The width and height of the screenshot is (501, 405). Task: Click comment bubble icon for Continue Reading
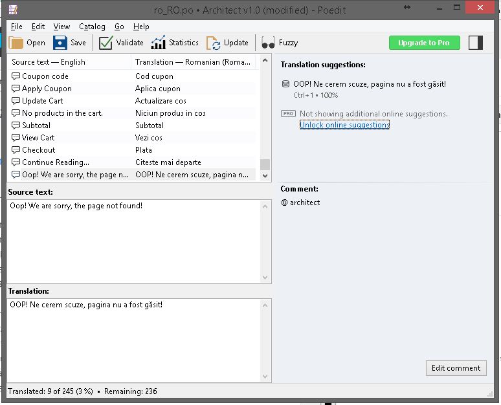(x=16, y=162)
